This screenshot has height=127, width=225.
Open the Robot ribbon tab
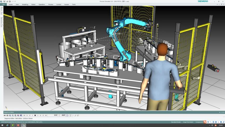pos(33,4)
